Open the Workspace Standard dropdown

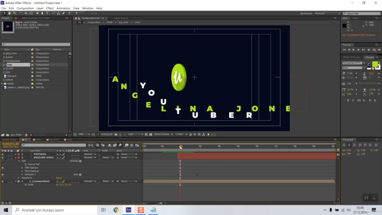pos(328,13)
